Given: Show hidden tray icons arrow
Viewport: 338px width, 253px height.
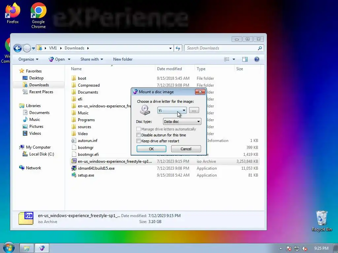Looking at the screenshot, I should pyautogui.click(x=281, y=248).
